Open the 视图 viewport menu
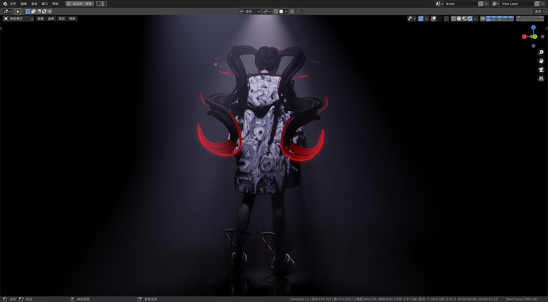Screen dimensions: 548x302 (40, 18)
